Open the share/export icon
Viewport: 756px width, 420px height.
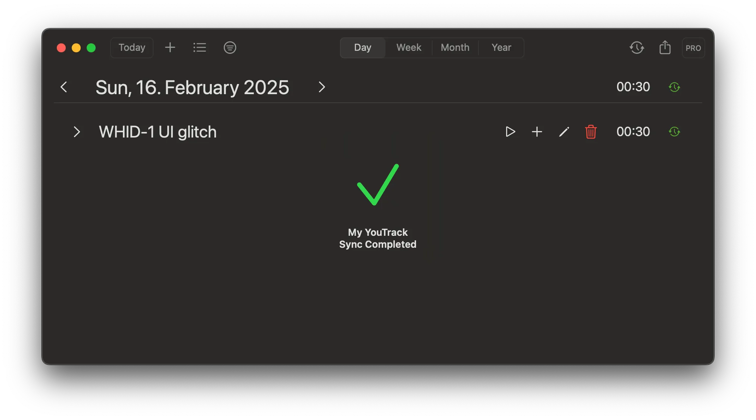[x=665, y=47]
